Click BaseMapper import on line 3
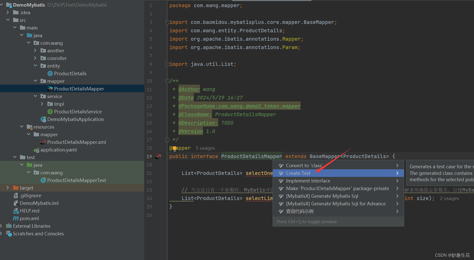The height and width of the screenshot is (260, 474). tap(319, 22)
